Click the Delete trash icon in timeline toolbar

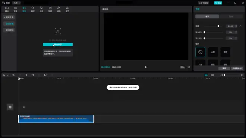(33, 75)
